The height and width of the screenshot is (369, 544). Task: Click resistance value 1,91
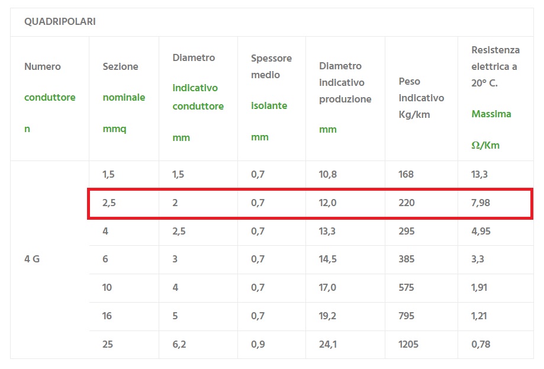(479, 287)
